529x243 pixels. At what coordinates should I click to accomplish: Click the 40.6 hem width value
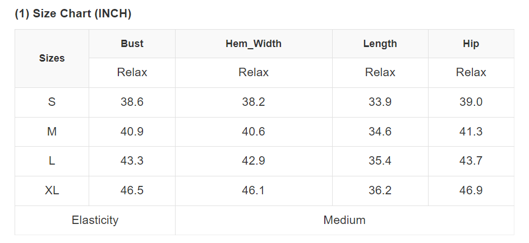click(x=254, y=132)
